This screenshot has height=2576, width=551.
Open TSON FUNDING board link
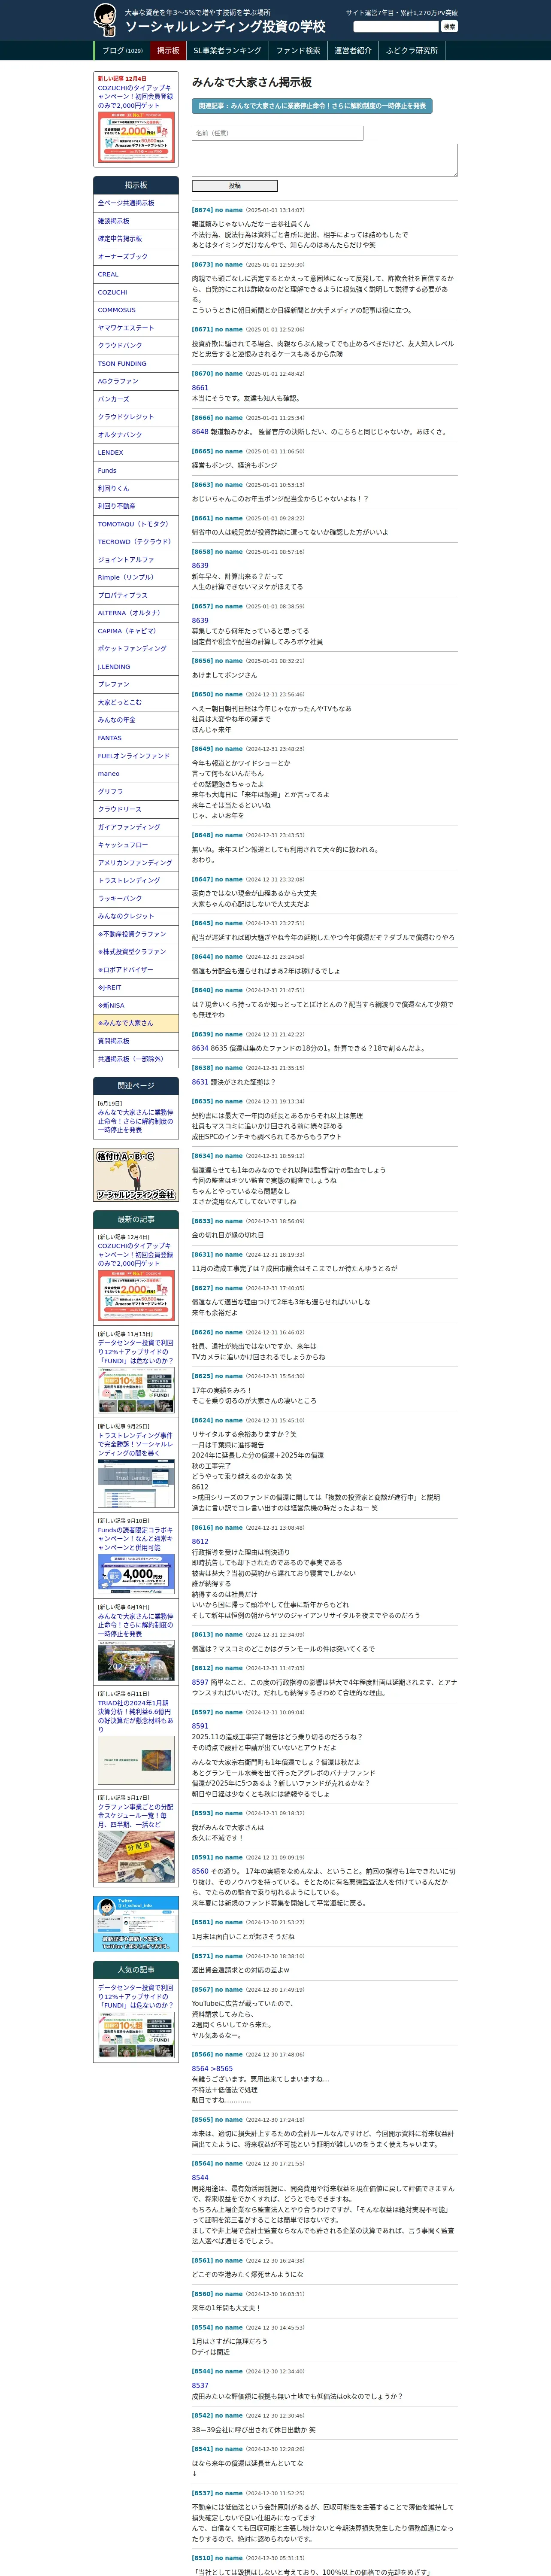point(136,364)
